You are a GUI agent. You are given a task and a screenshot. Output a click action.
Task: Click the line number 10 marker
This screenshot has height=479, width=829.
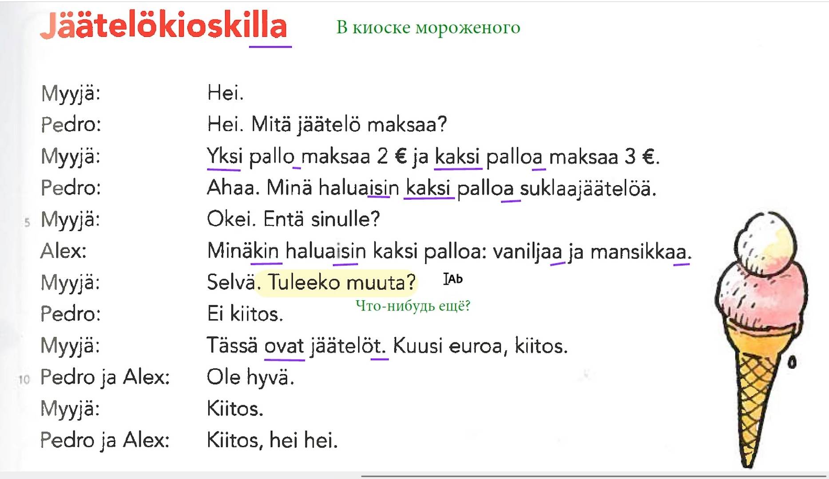point(24,380)
